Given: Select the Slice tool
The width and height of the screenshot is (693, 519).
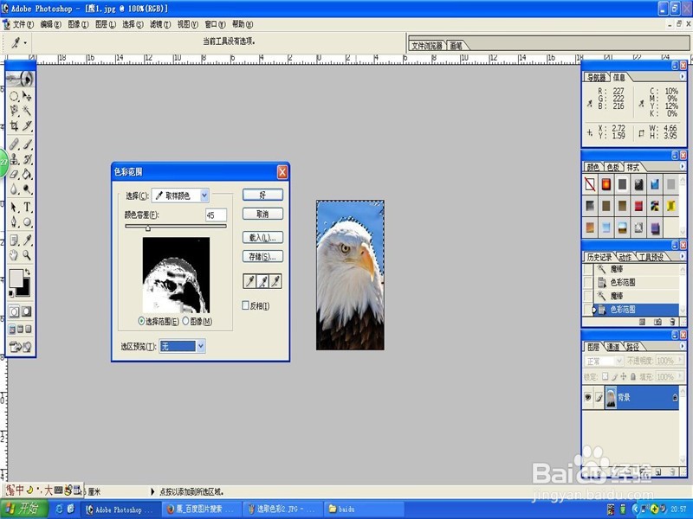Looking at the screenshot, I should [27, 125].
